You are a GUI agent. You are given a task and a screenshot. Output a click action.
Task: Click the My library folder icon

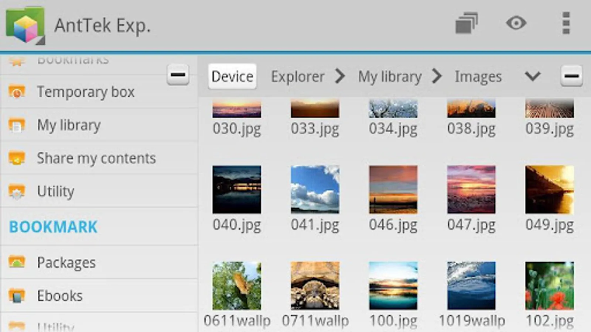pyautogui.click(x=17, y=125)
